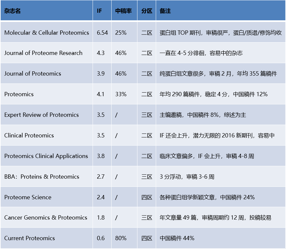Click note 一直在 4-5 分徘徊
Viewport: 286px width, 249px height.
point(201,53)
